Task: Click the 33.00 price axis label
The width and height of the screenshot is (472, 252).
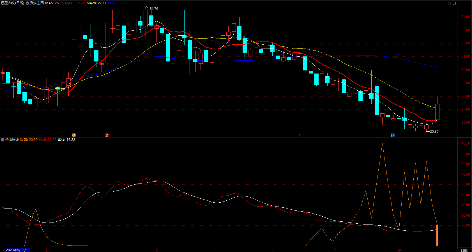Action: [466, 30]
